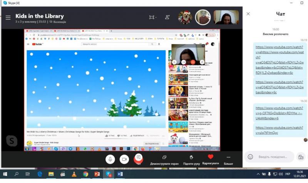Toggle the video camera button
Screen dimensions: 308x183
(x=124, y=159)
